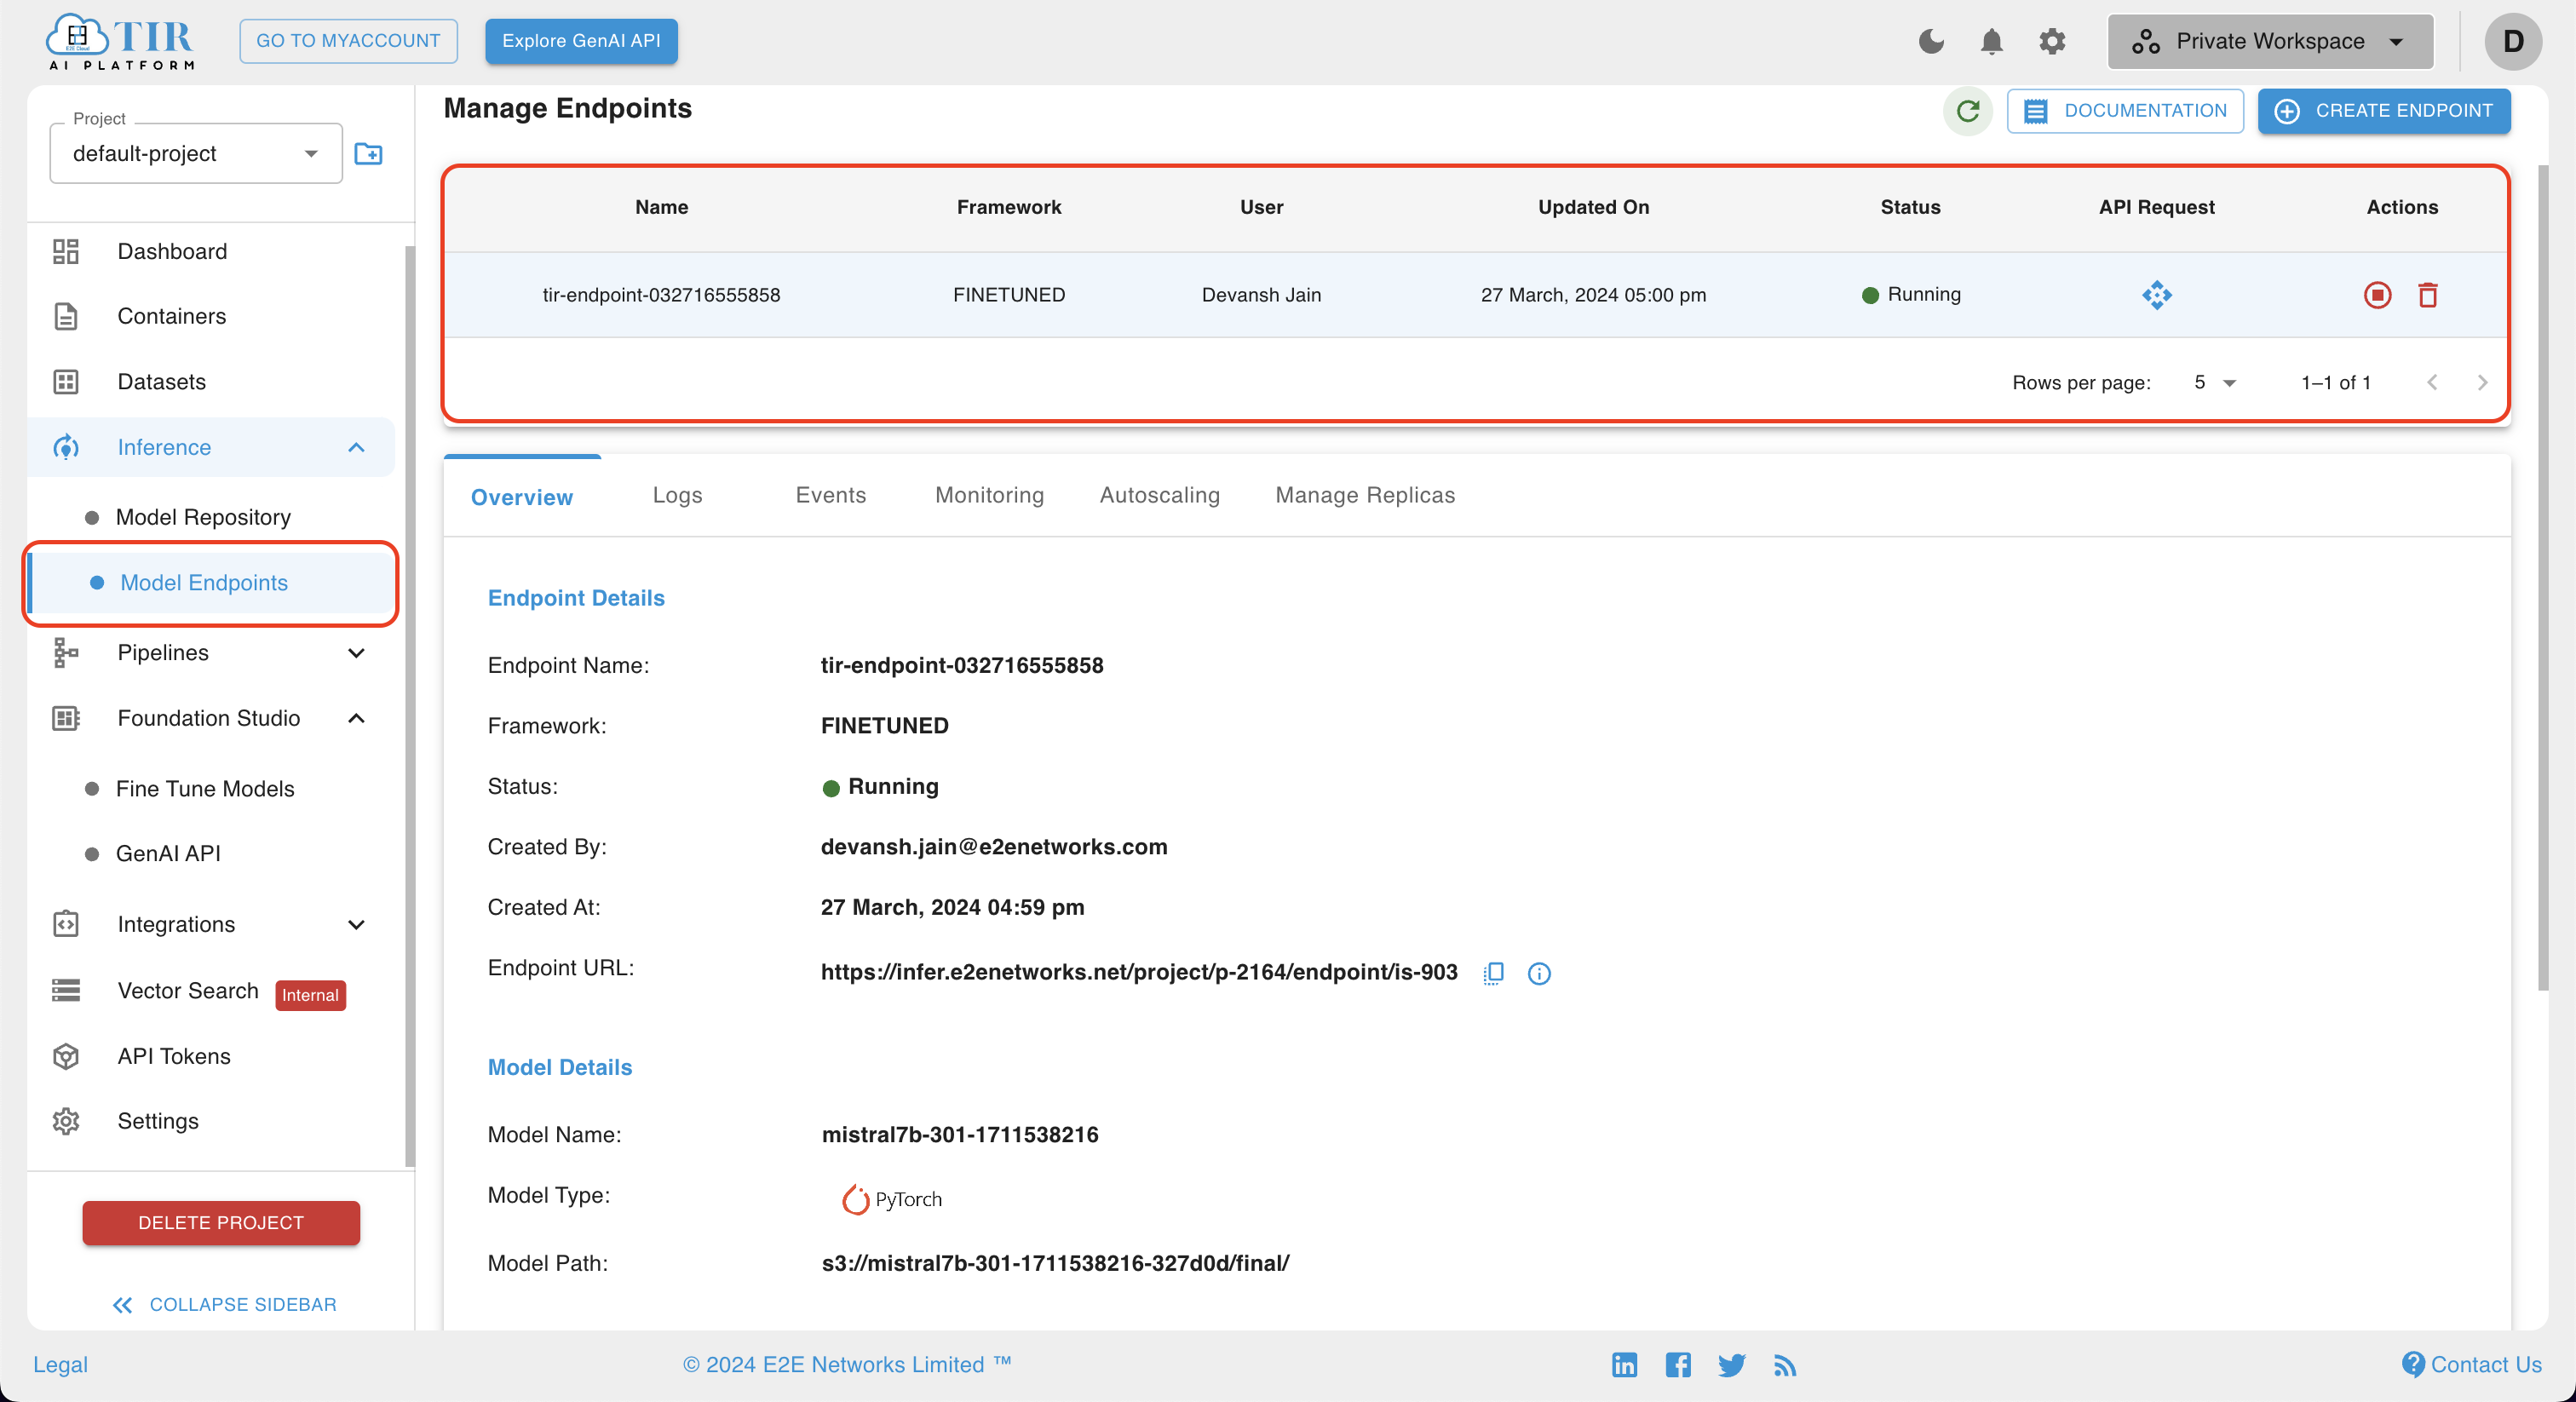
Task: Change rows per page dropdown
Action: [2214, 382]
